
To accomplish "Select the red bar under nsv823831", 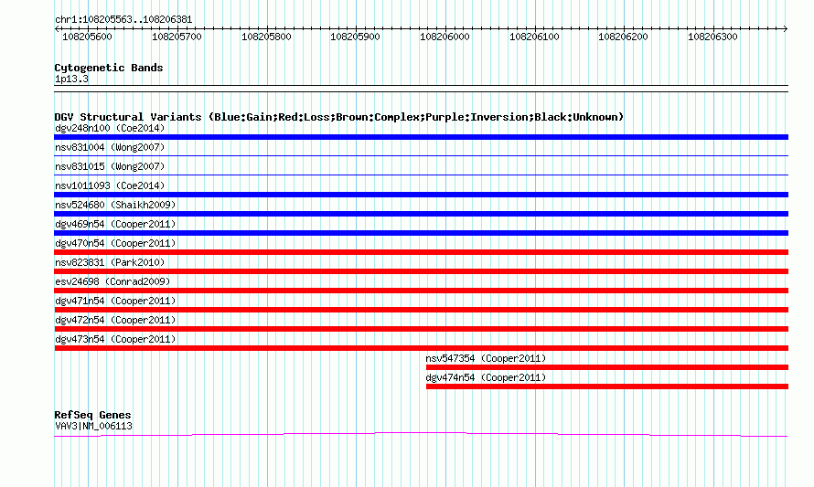I will click(421, 271).
